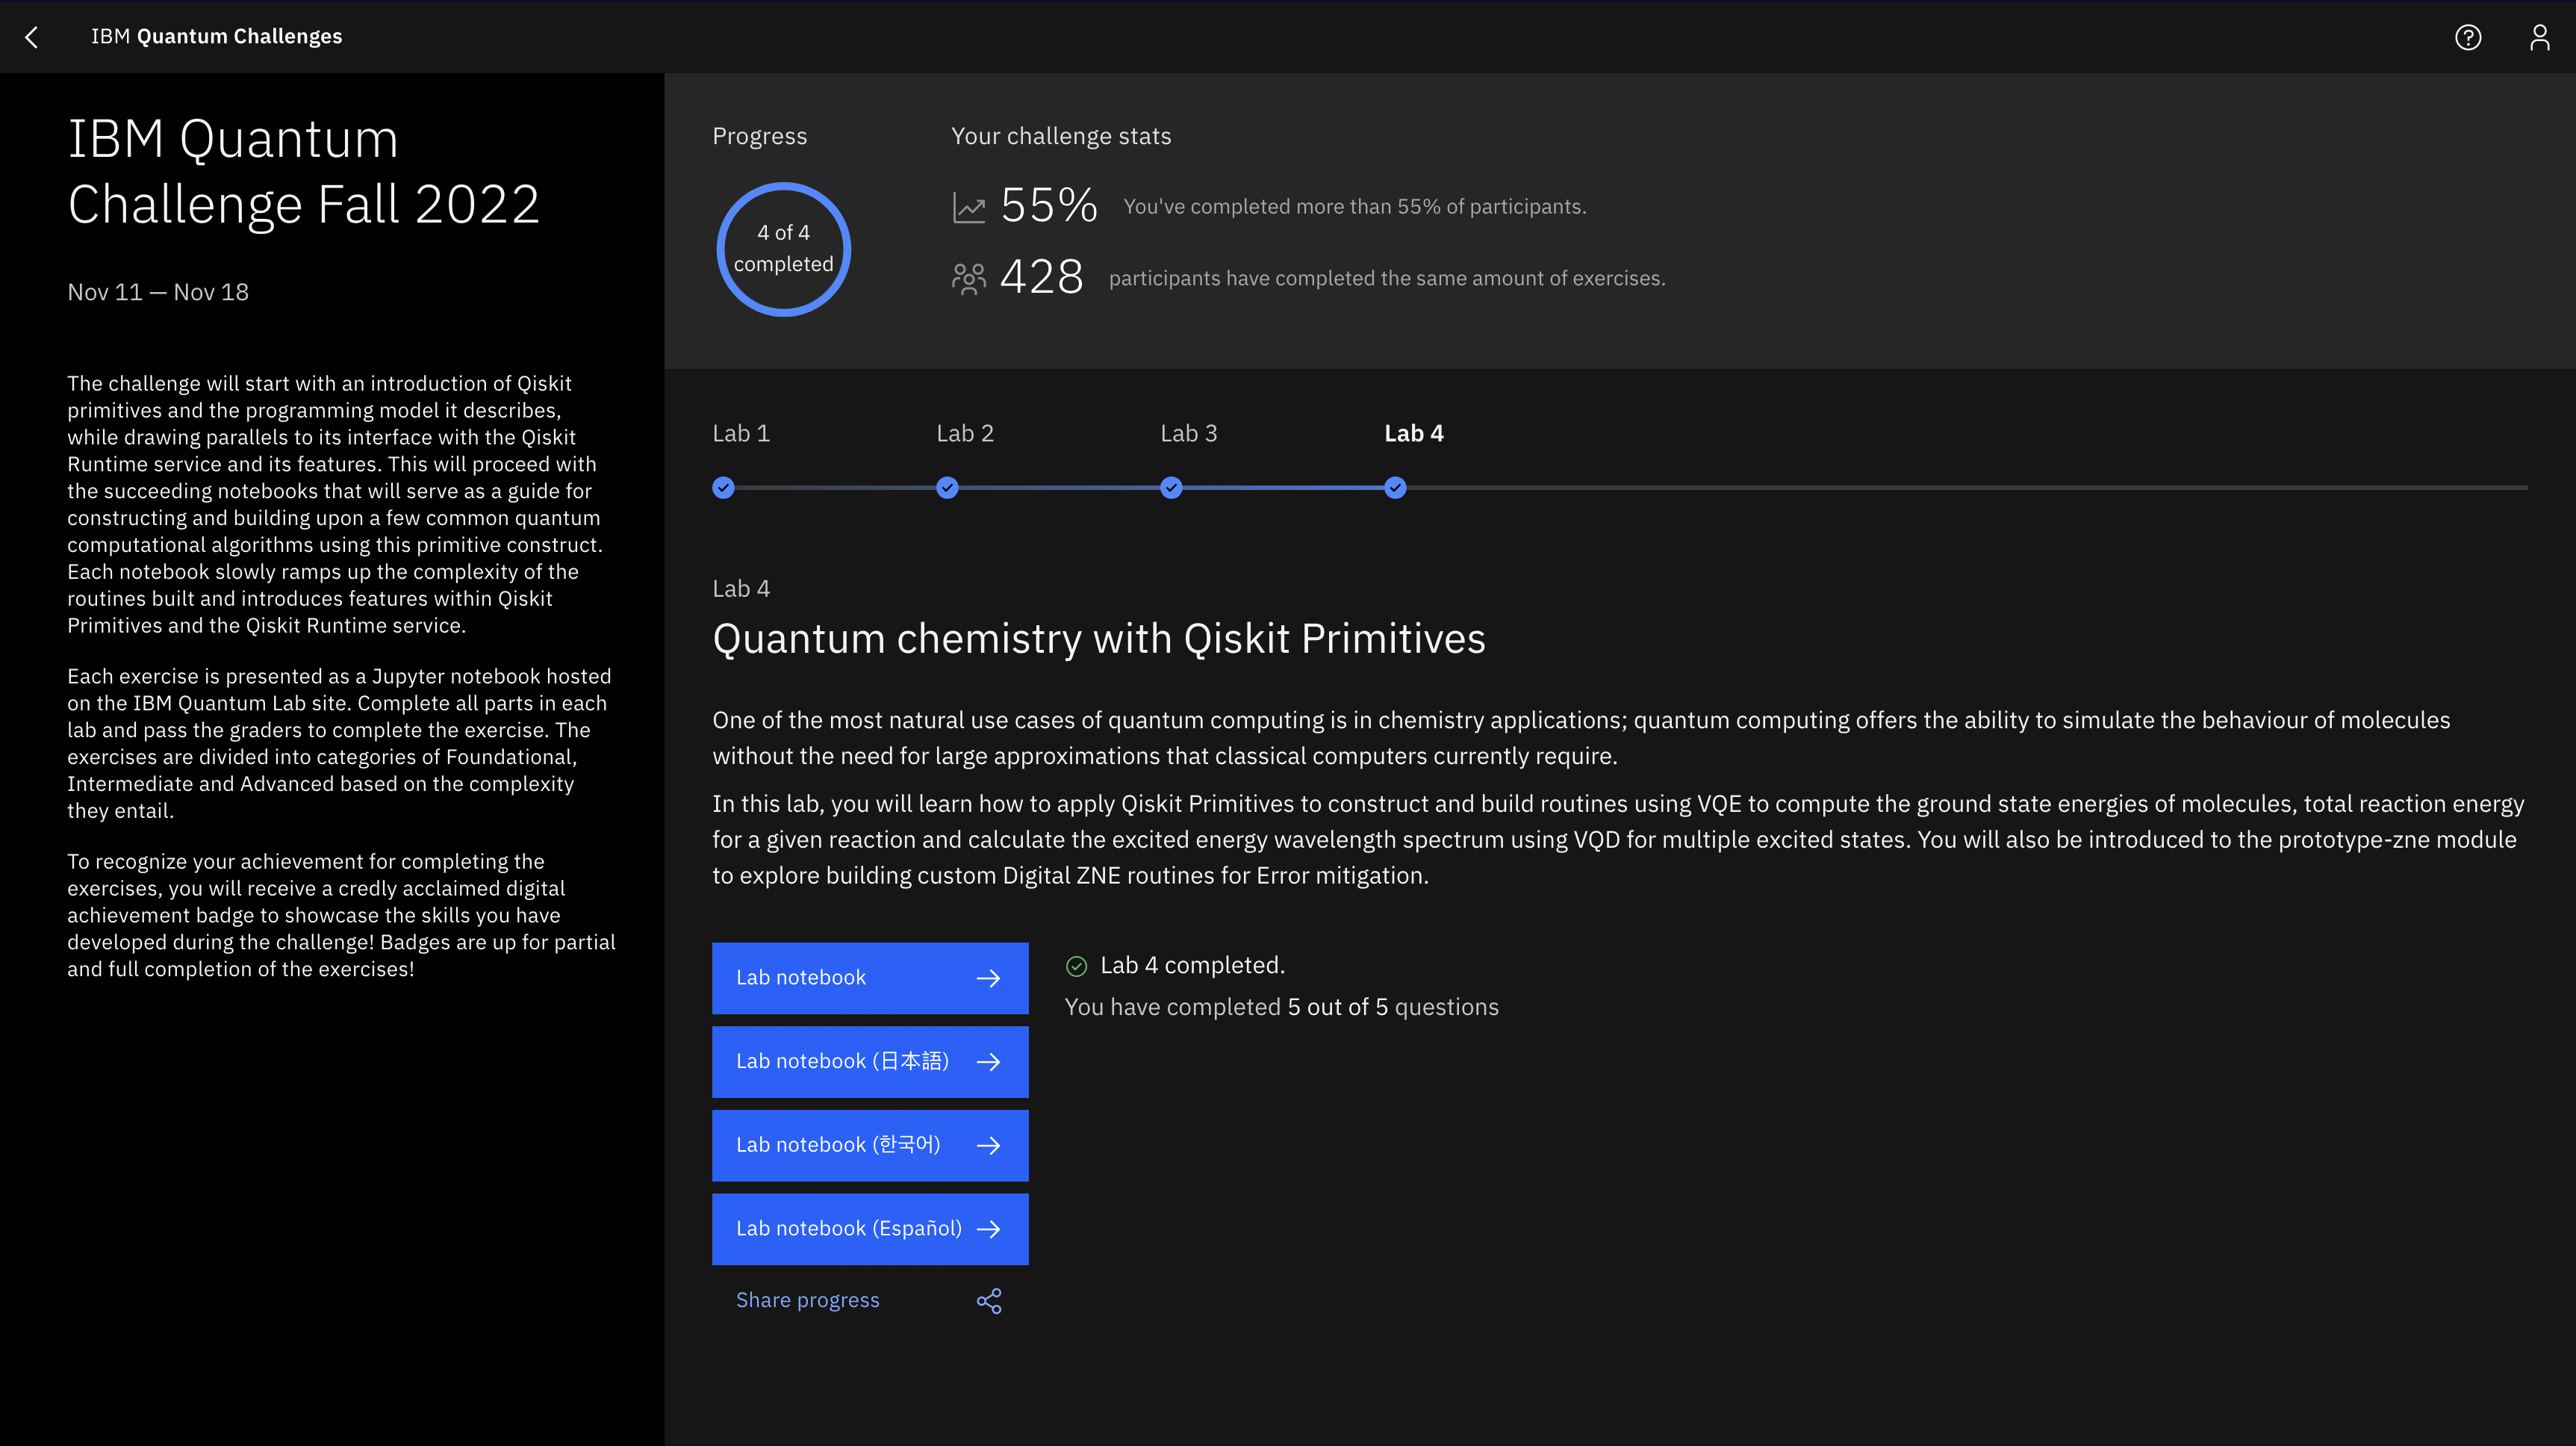
Task: Open the Lab notebook in English
Action: point(870,978)
